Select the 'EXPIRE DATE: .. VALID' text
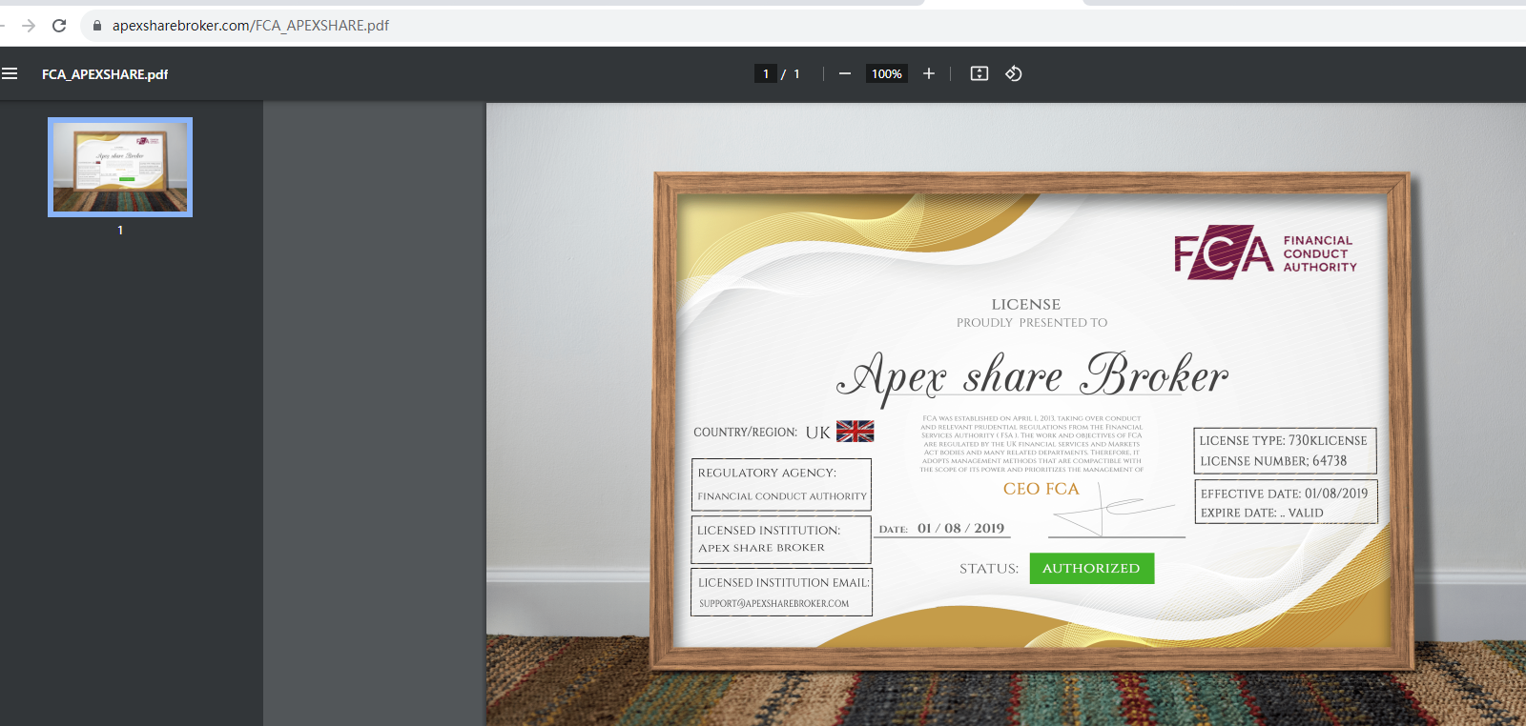The height and width of the screenshot is (726, 1526). pyautogui.click(x=1262, y=513)
